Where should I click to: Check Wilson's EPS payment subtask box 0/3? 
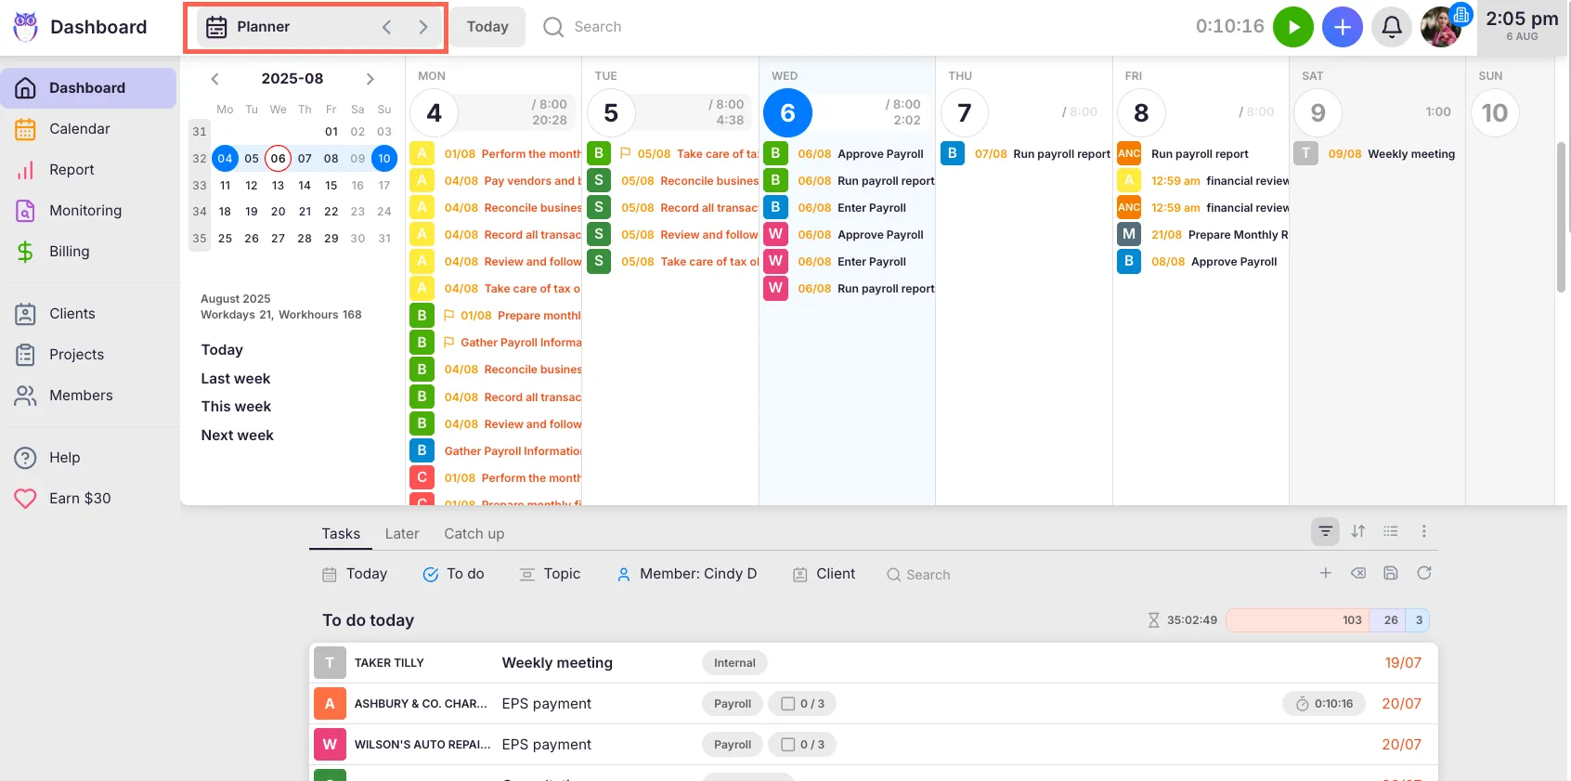click(x=788, y=745)
